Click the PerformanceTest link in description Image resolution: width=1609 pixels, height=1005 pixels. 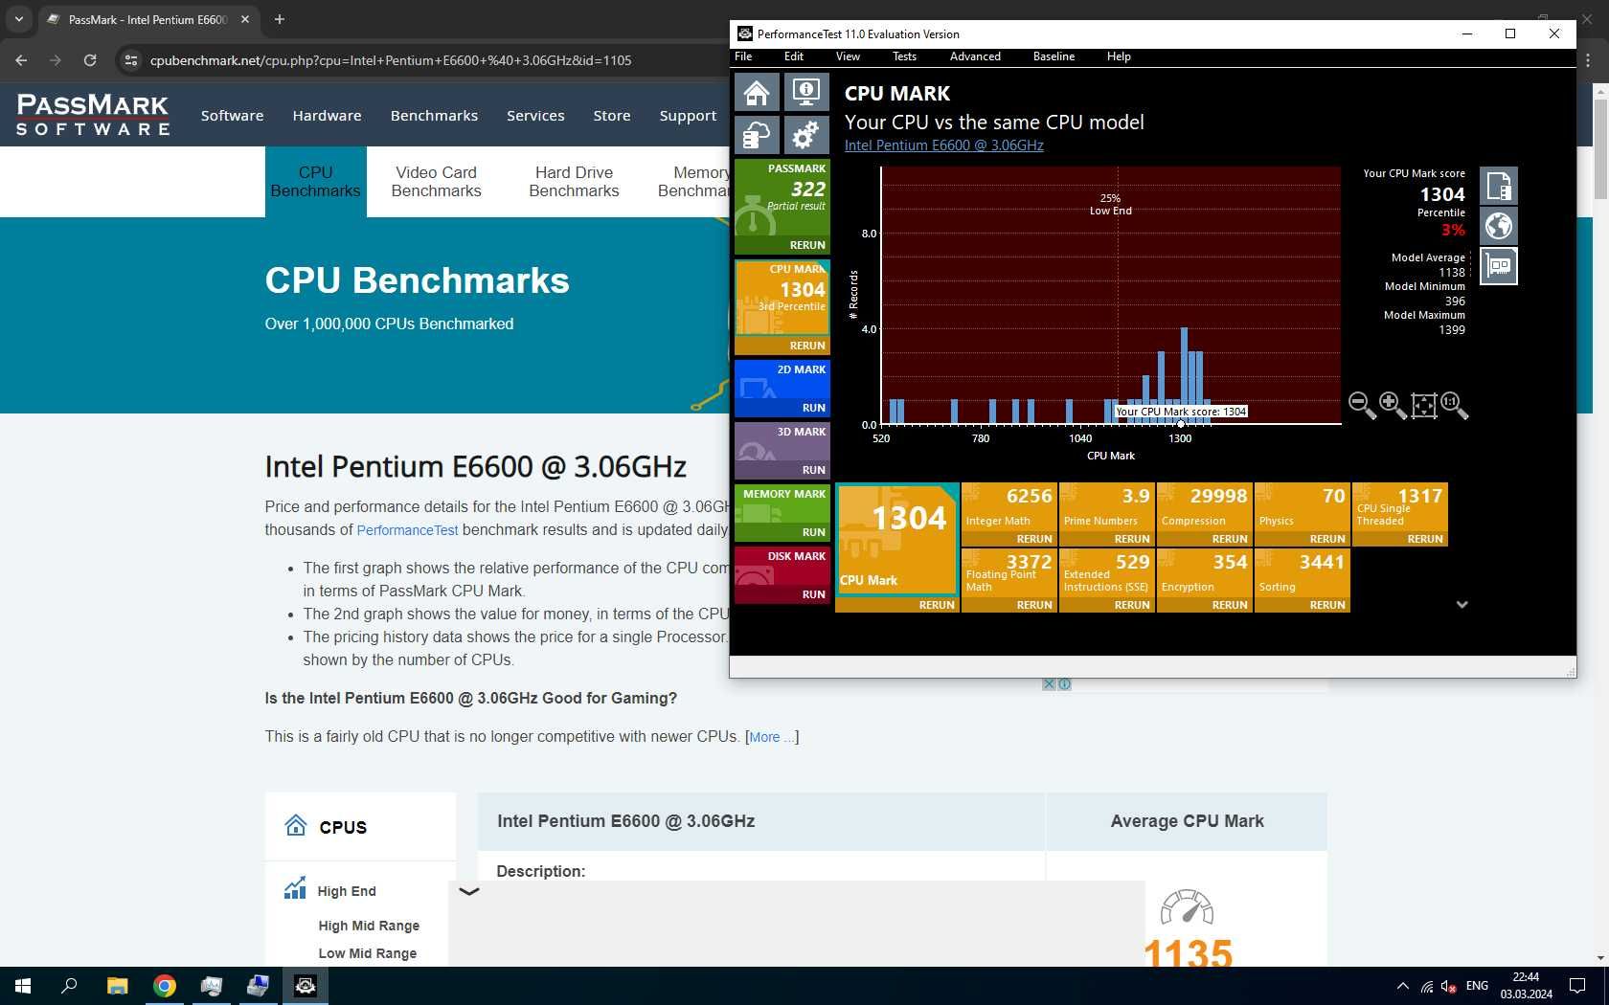tap(407, 530)
